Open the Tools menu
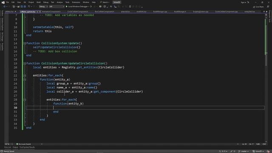The image size is (272, 153). pos(67,2)
